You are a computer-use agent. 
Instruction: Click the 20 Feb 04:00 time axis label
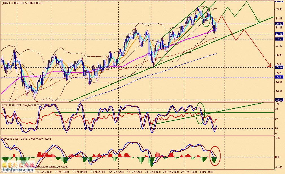tap(153, 172)
